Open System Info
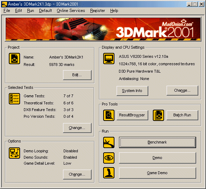This screenshot has height=189, width=206. [132, 91]
